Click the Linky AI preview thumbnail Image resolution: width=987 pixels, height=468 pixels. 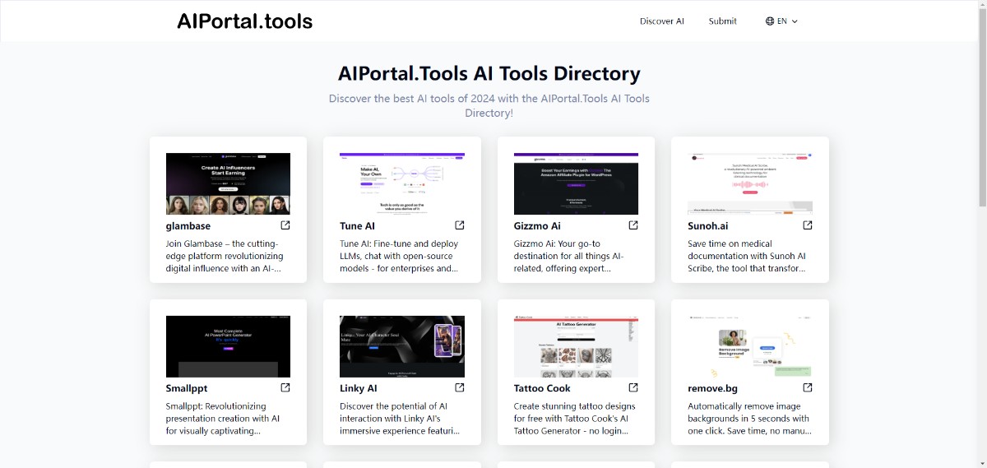pyautogui.click(x=402, y=346)
